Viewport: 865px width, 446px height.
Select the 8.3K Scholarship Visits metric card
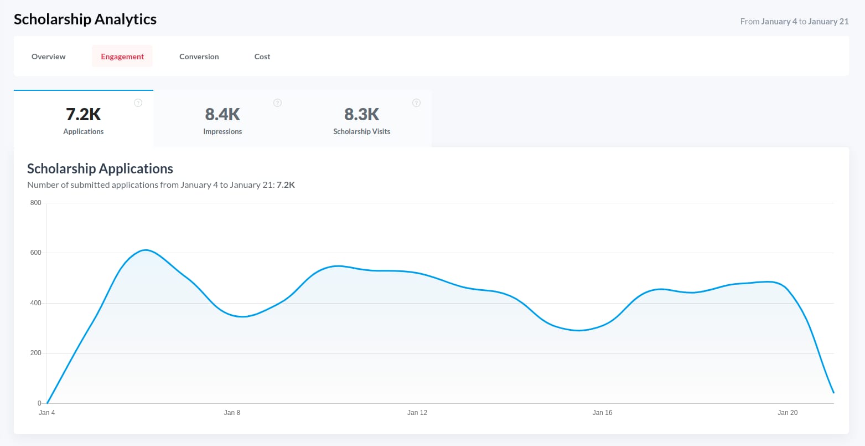point(362,119)
